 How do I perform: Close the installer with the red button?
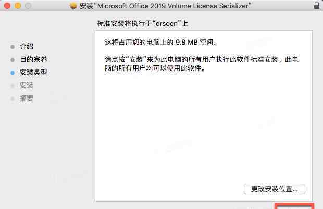tap(7, 6)
